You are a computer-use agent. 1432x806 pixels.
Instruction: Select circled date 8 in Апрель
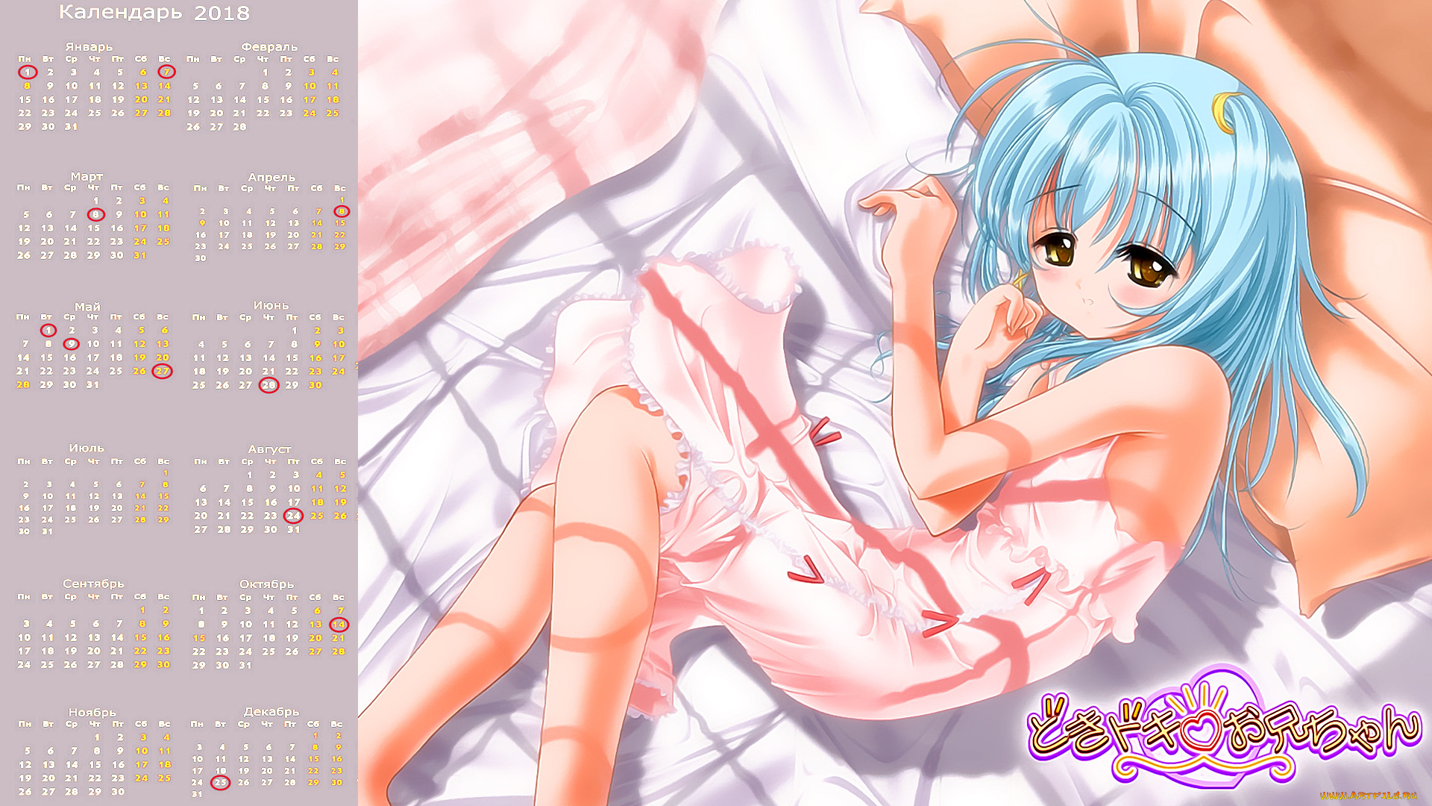[x=342, y=212]
